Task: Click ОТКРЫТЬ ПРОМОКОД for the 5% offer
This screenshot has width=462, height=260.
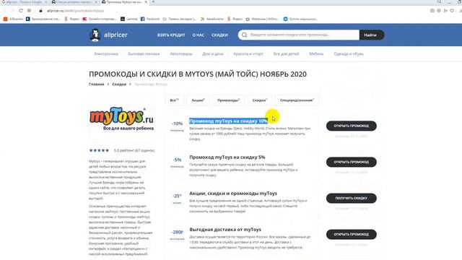Action: 352,162
